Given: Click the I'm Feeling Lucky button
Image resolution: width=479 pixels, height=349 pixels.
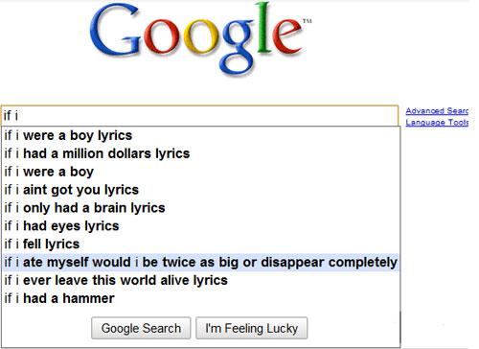Looking at the screenshot, I should coord(252,328).
